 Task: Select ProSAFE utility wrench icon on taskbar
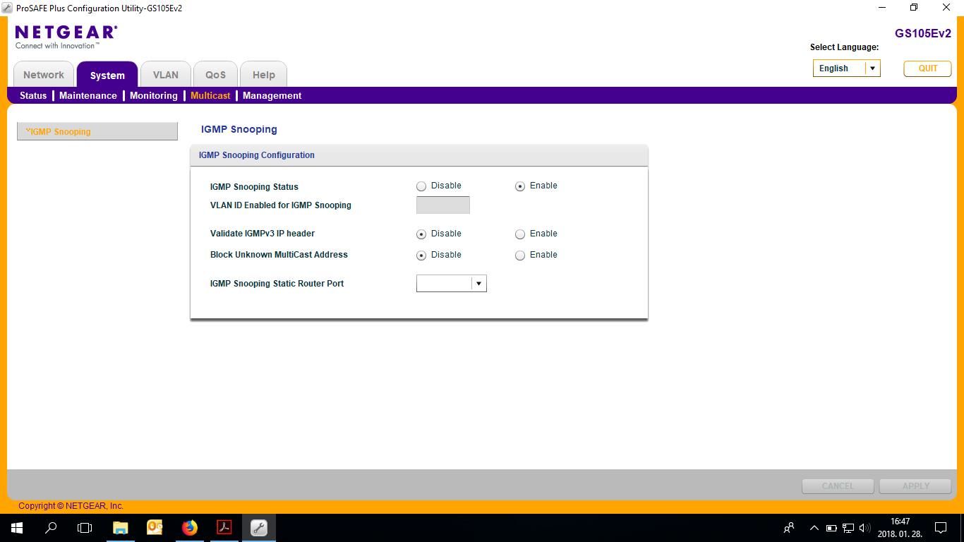[x=258, y=527]
